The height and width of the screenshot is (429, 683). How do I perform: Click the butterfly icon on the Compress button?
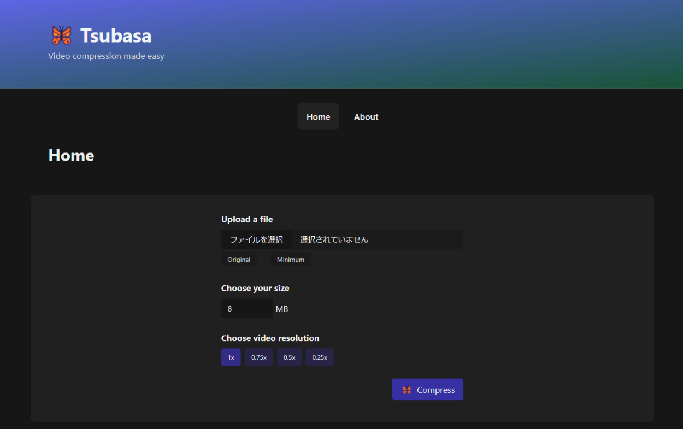(407, 390)
